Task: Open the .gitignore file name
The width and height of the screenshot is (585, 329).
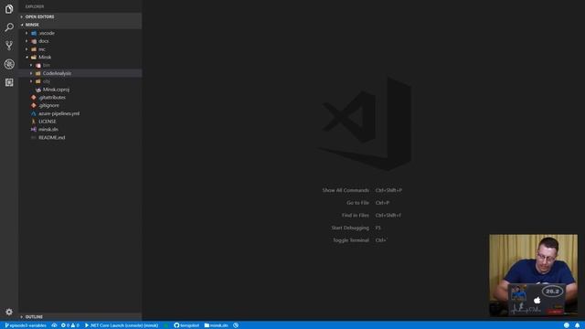Action: click(48, 106)
